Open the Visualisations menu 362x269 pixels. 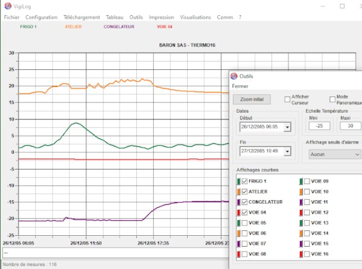[x=195, y=17]
